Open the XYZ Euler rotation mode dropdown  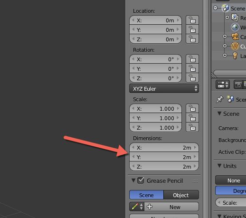tap(164, 88)
